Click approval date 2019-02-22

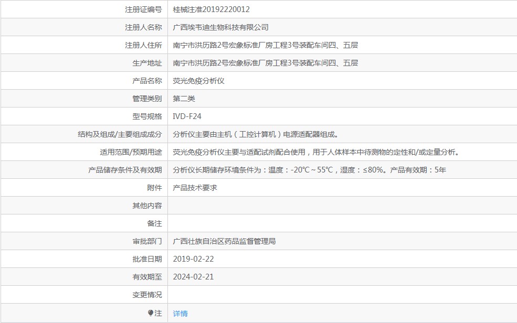point(193,259)
